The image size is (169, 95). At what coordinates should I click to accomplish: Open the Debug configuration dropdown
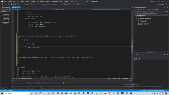point(27,4)
